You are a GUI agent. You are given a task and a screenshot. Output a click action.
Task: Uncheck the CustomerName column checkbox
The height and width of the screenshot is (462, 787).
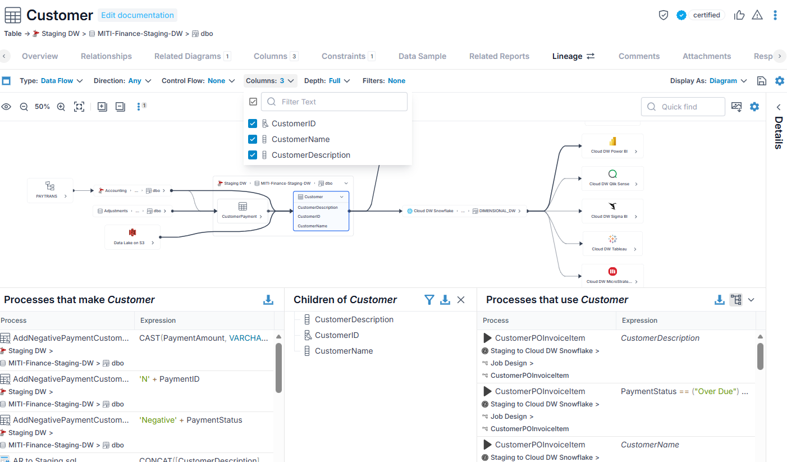(253, 139)
